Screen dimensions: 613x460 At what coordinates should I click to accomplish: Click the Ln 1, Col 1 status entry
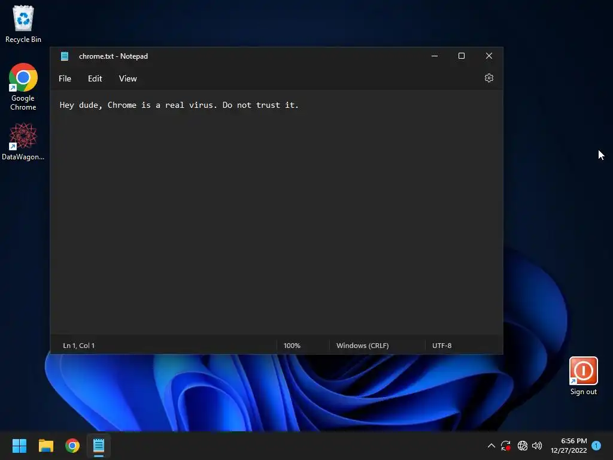[78, 346]
